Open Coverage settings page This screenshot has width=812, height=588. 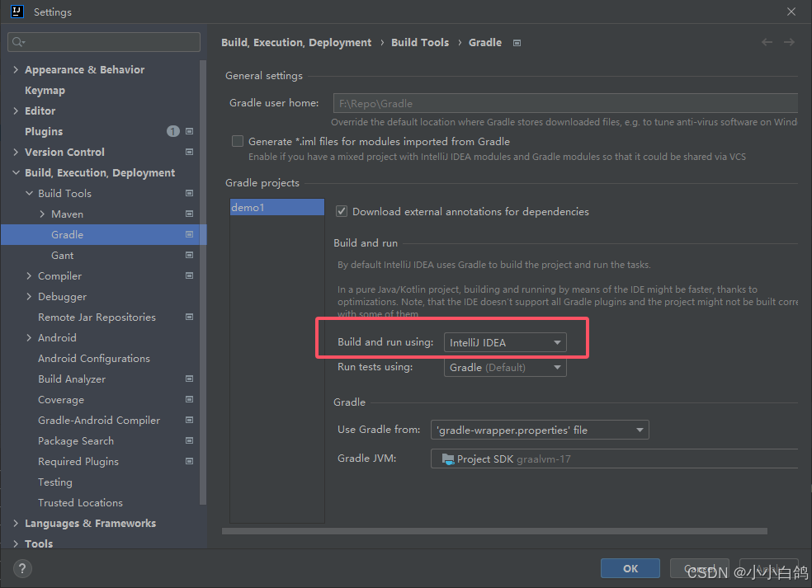coord(60,400)
